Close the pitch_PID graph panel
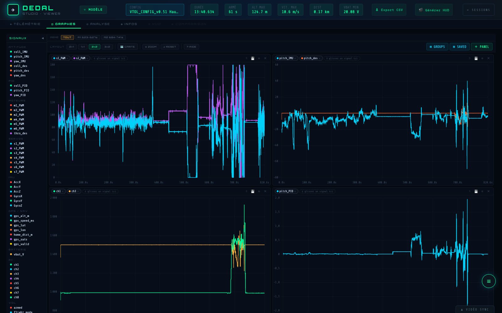This screenshot has width=502, height=313. (489, 191)
